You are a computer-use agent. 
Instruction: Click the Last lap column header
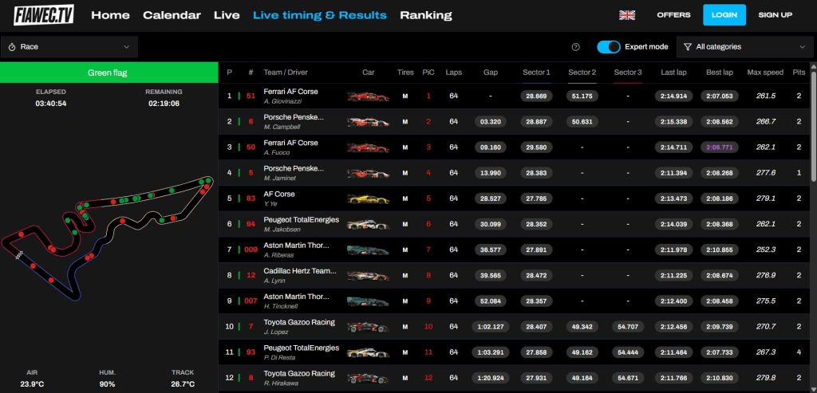point(673,73)
